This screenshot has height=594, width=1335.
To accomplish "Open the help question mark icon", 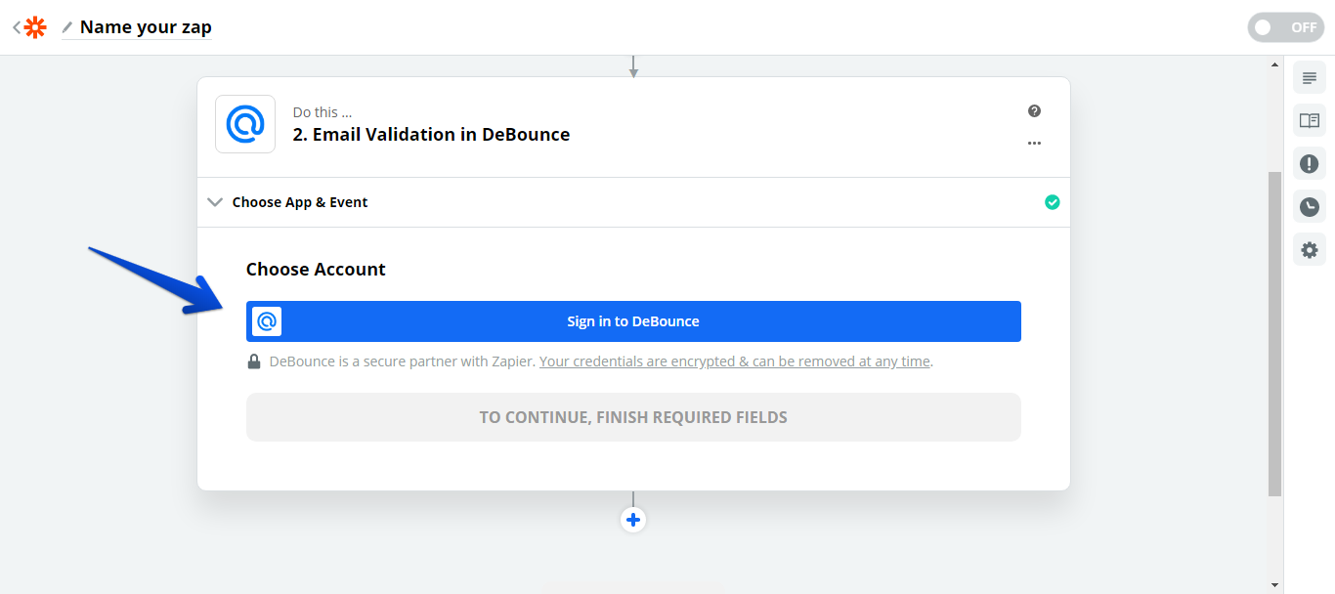I will [1034, 111].
